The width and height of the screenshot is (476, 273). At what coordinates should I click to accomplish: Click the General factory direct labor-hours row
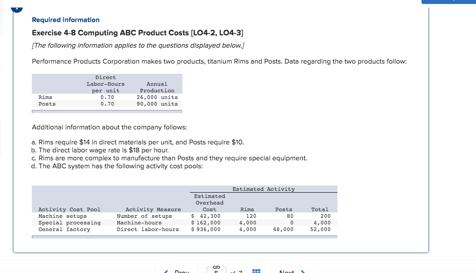[x=133, y=229]
